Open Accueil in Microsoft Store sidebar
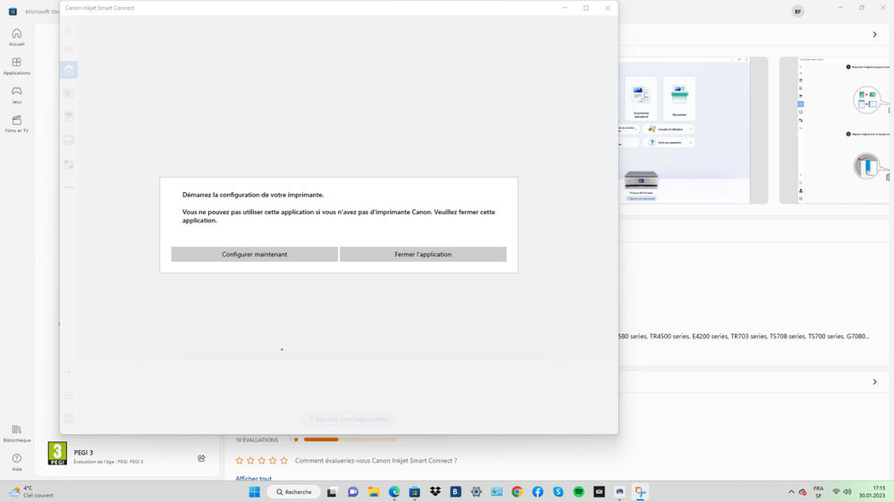This screenshot has height=502, width=894. (16, 37)
